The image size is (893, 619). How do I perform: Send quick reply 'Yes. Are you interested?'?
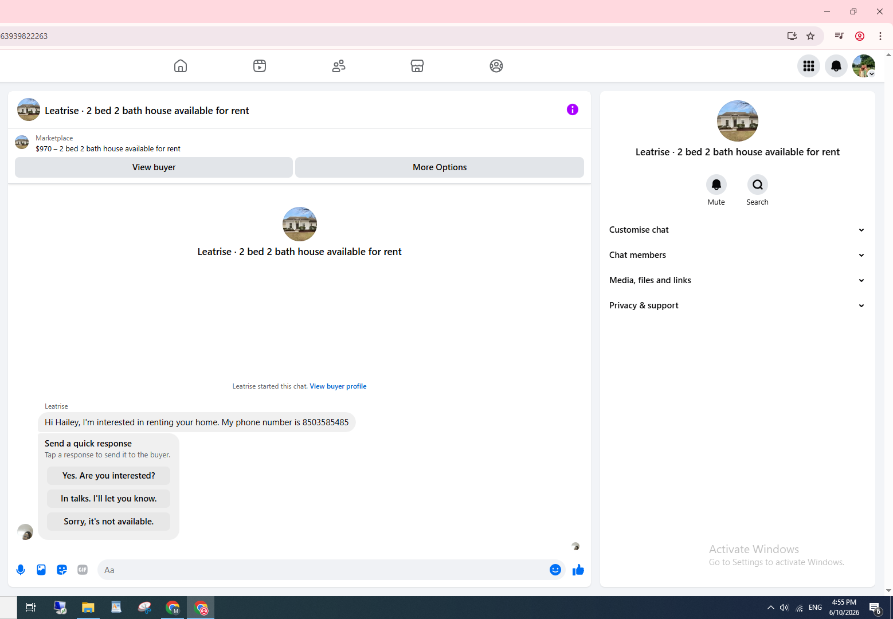(x=109, y=476)
